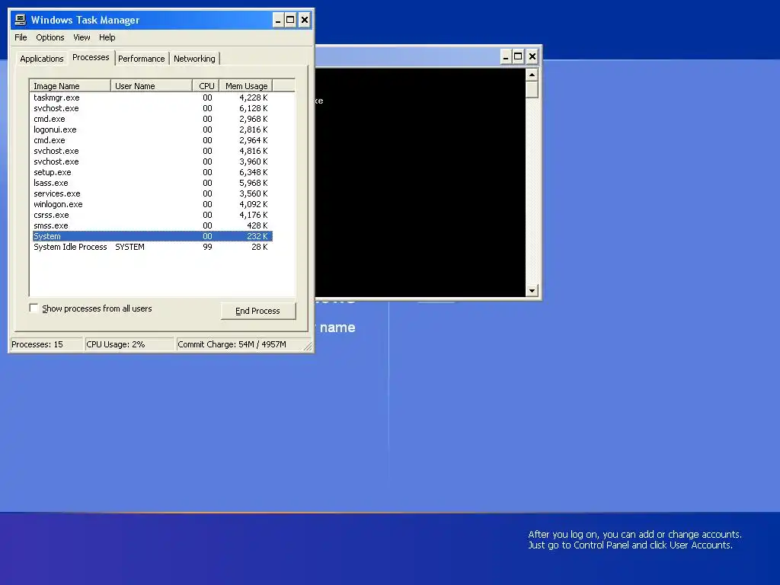
Task: Switch to the Applications tab
Action: click(x=42, y=59)
